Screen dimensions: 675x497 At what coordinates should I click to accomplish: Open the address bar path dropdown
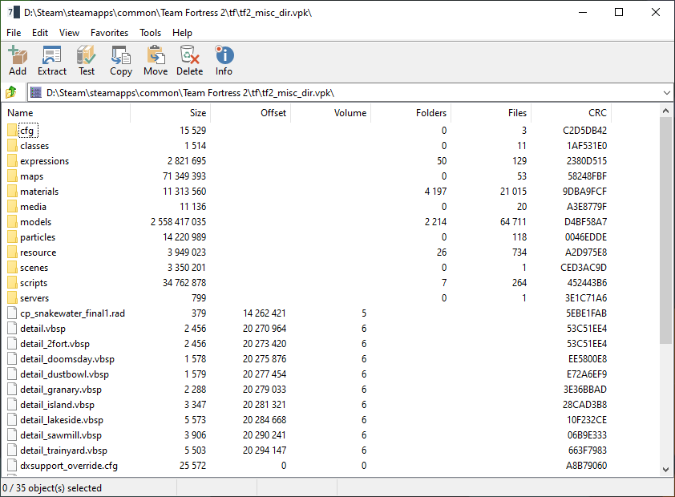(666, 92)
